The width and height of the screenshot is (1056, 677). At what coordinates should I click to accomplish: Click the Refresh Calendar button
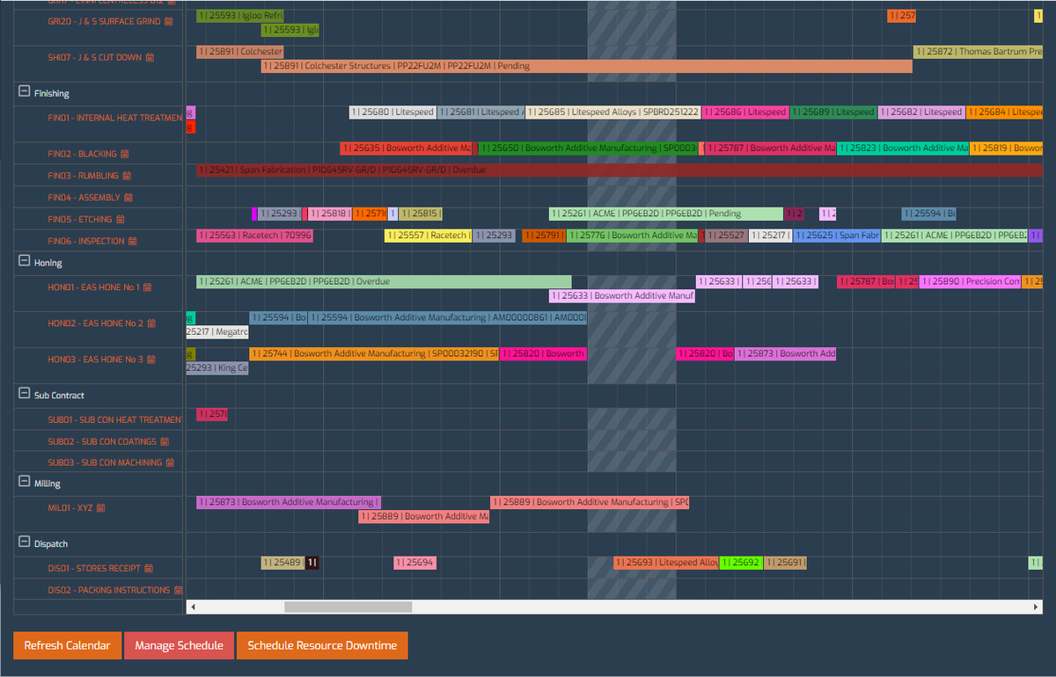(67, 645)
